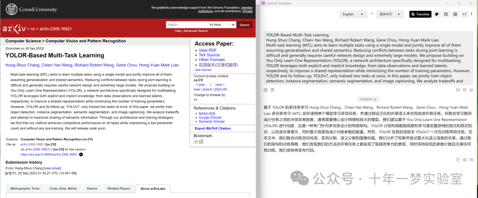The image size is (478, 198).
Task: Click the arXiv search input field
Action: pos(187,25)
